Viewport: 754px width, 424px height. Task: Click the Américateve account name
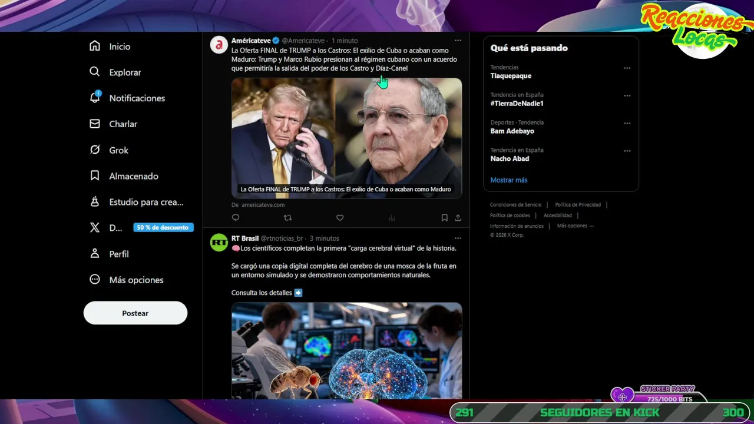click(251, 41)
